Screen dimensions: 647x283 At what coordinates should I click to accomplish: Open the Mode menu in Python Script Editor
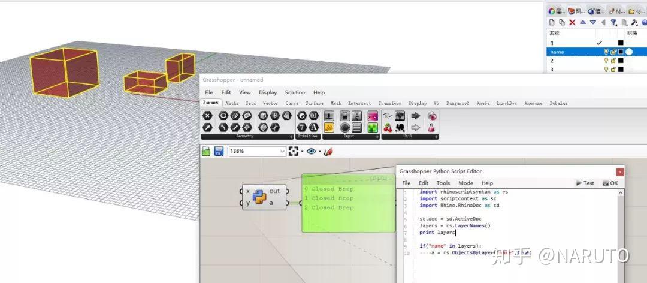coord(466,183)
